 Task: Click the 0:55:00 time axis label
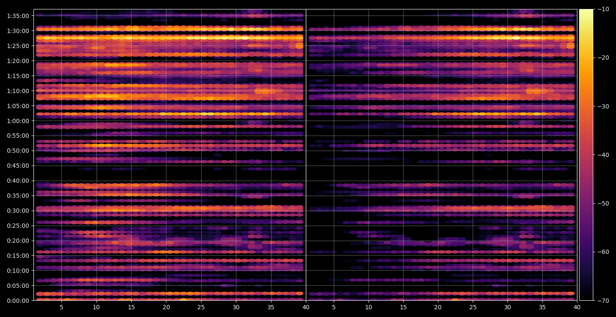[18, 136]
